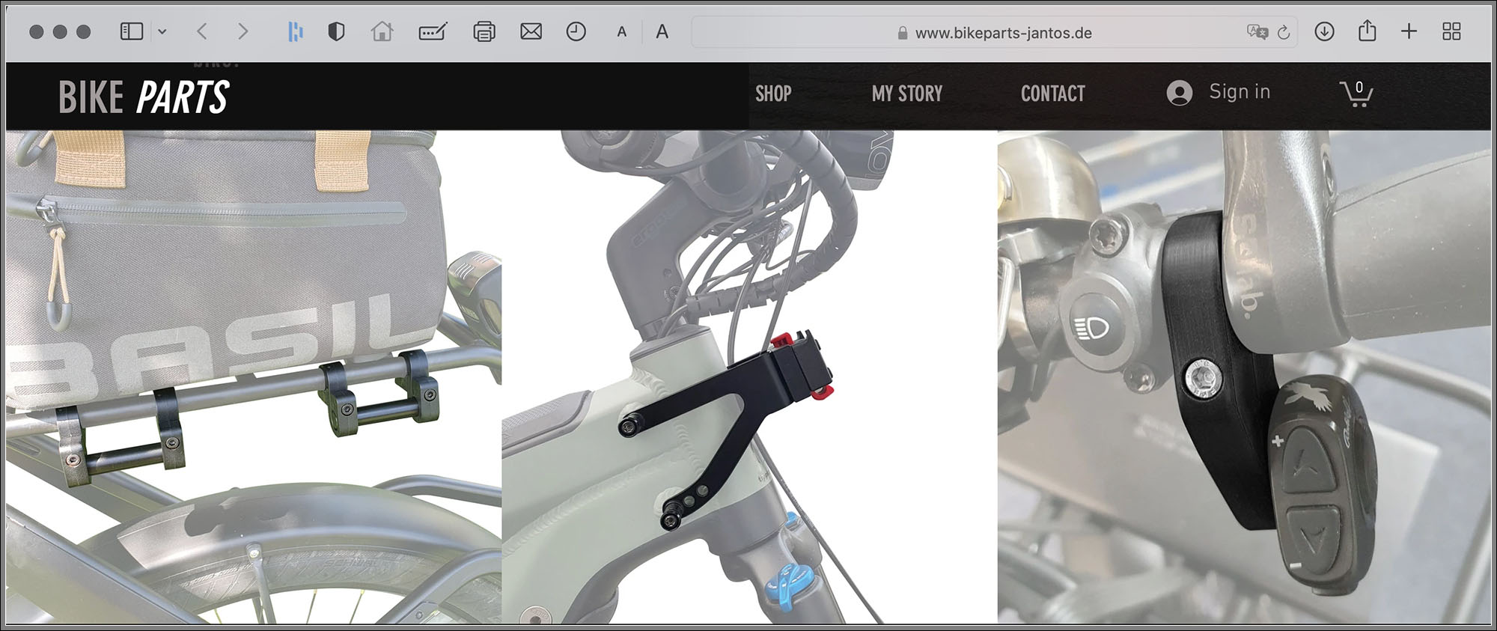Navigate to MY STORY page

pyautogui.click(x=906, y=94)
